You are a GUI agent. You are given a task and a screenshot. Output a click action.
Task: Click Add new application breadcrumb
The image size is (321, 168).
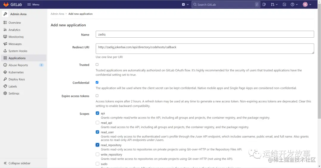point(81,14)
